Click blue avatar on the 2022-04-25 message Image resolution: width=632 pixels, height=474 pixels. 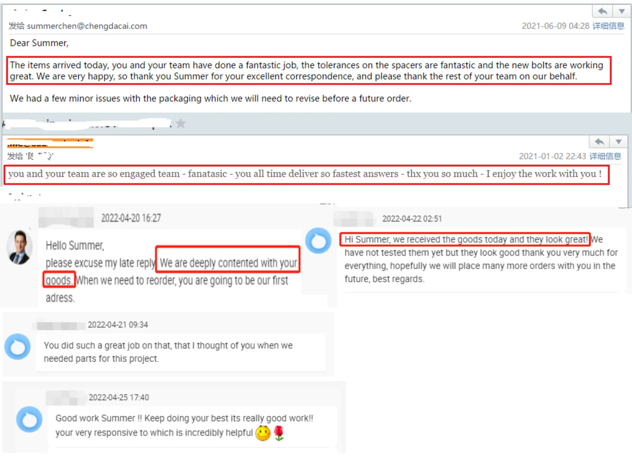pos(29,419)
